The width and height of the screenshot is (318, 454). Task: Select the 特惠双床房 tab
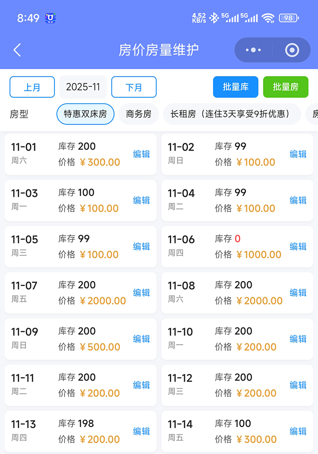click(x=85, y=114)
